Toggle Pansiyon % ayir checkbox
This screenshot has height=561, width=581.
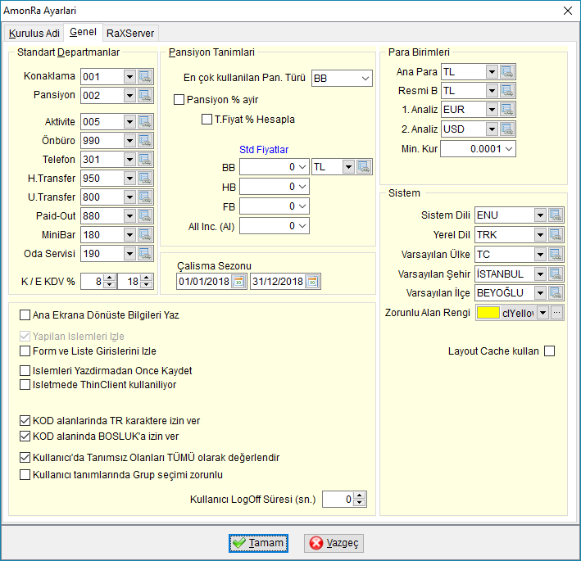(179, 100)
